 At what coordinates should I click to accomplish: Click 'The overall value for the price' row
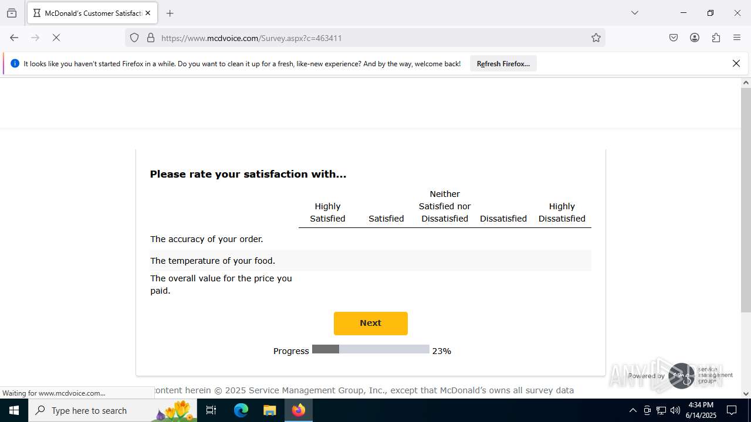(371, 284)
